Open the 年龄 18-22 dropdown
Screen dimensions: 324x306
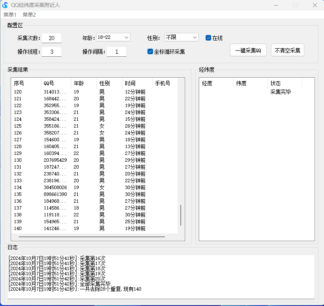(113, 38)
